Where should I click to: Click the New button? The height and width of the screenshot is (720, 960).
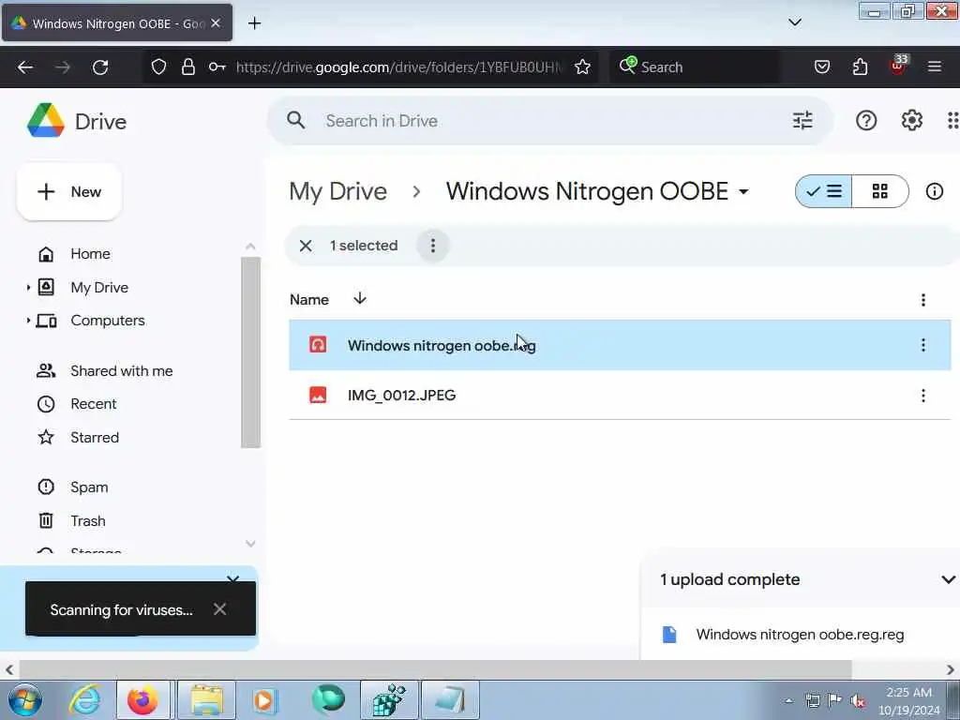[x=69, y=191]
